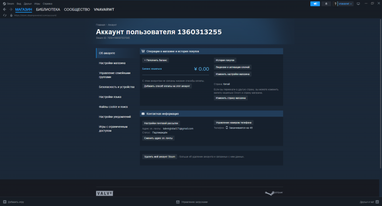The height and width of the screenshot is (206, 382).
Task: Click Управление номером телефона button
Action: [x=233, y=122]
